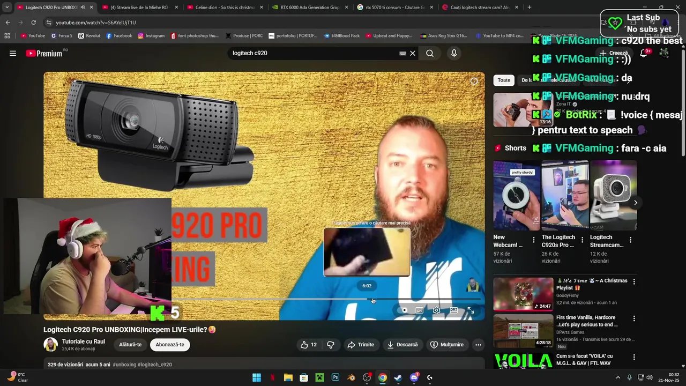Click the #logitech_c920 hashtag

(x=155, y=365)
